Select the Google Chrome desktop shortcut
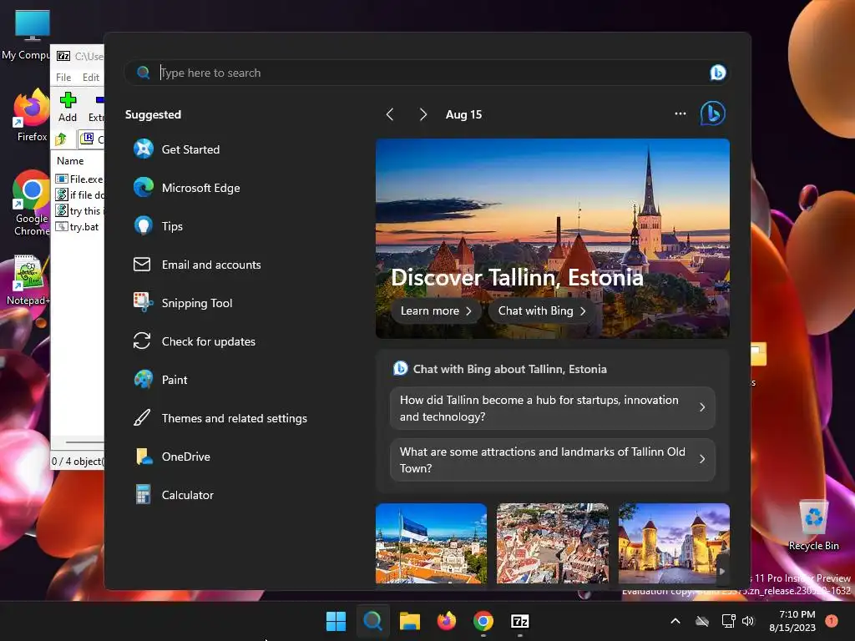Image resolution: width=855 pixels, height=641 pixels. coord(31,203)
